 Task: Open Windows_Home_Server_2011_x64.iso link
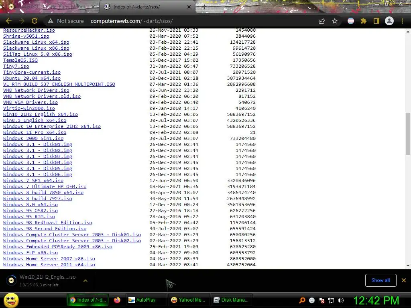pos(49,265)
